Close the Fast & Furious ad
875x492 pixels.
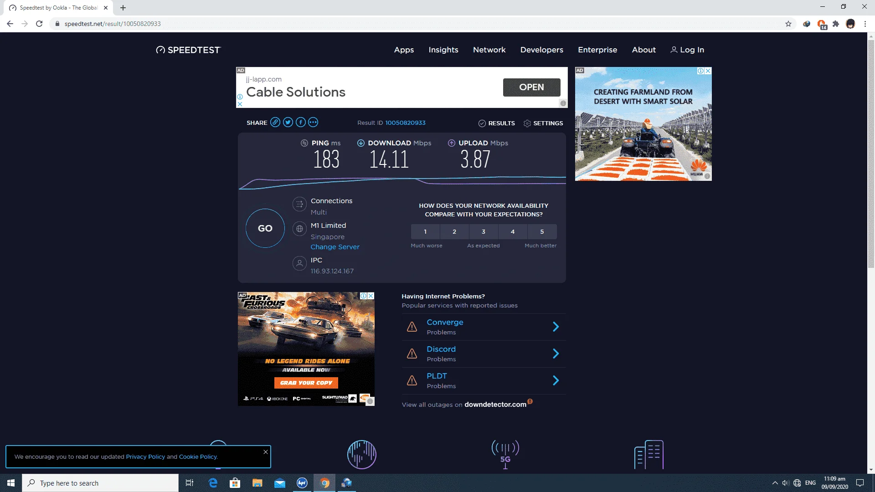pos(371,296)
